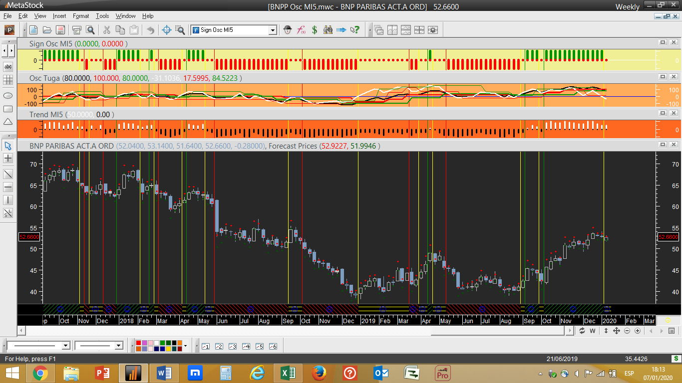
Task: Pick the red color swatch
Action: 138,343
